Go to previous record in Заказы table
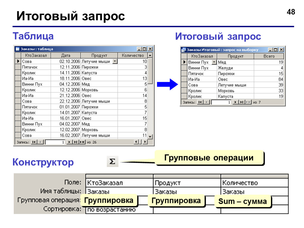 point(40,142)
